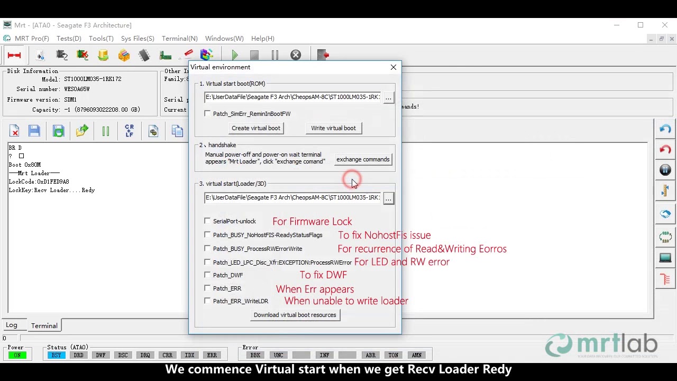The height and width of the screenshot is (381, 677).
Task: Switch to the Terminal tab
Action: pos(44,325)
